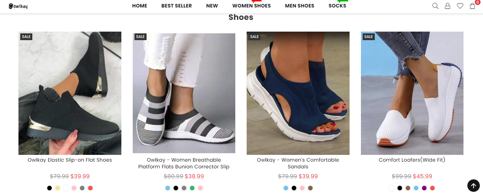The width and height of the screenshot is (483, 195).
Task: Open Owlkay Women's Comfortable Sandals link
Action: (298, 163)
